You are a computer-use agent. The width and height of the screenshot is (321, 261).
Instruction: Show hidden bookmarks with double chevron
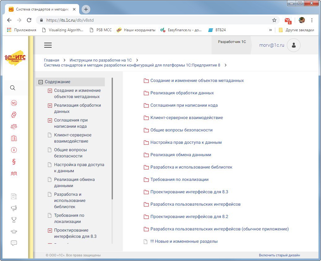(x=270, y=30)
